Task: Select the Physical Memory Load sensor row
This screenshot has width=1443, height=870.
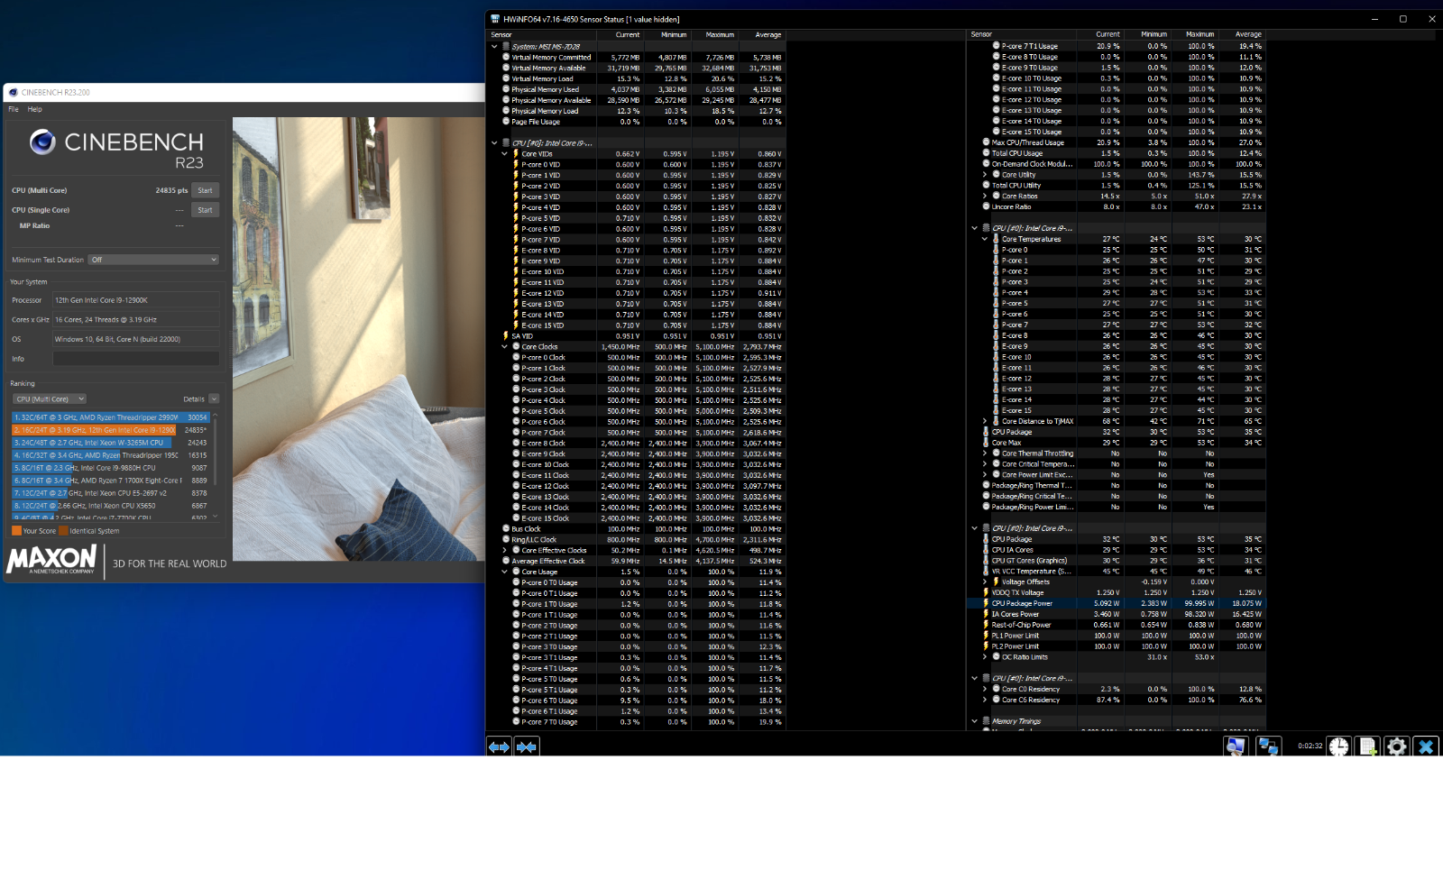Action: tap(642, 111)
